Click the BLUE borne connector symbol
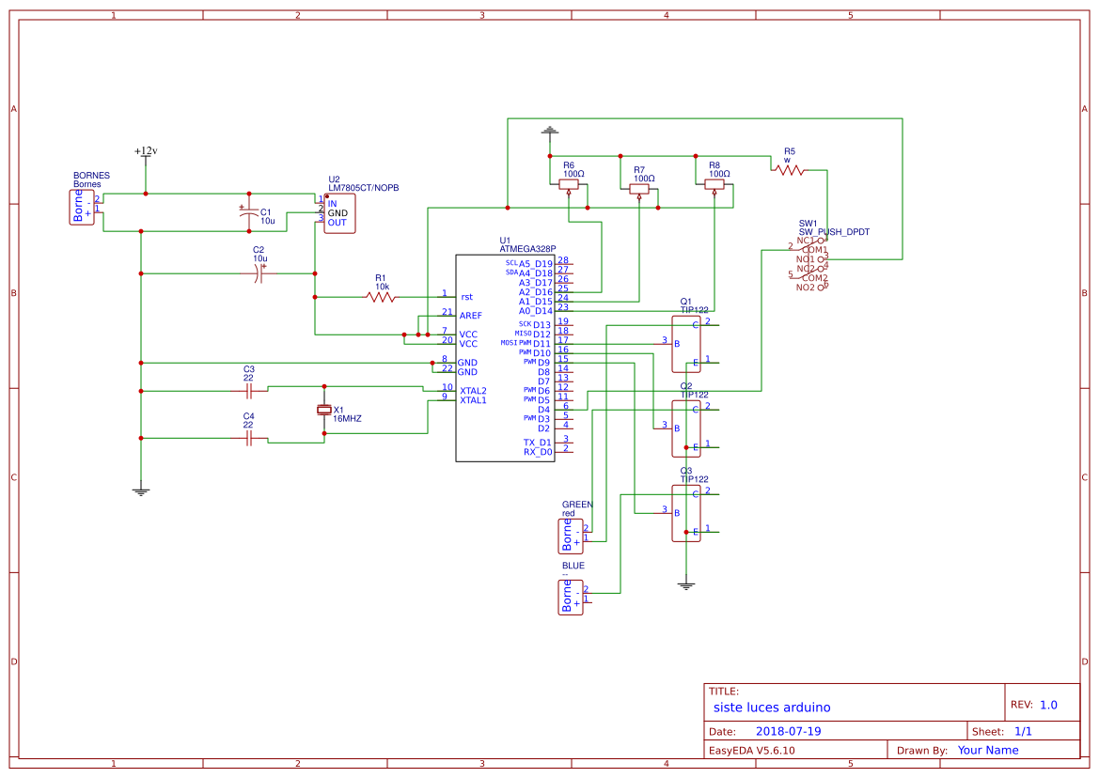Image resolution: width=1099 pixels, height=778 pixels. point(570,595)
